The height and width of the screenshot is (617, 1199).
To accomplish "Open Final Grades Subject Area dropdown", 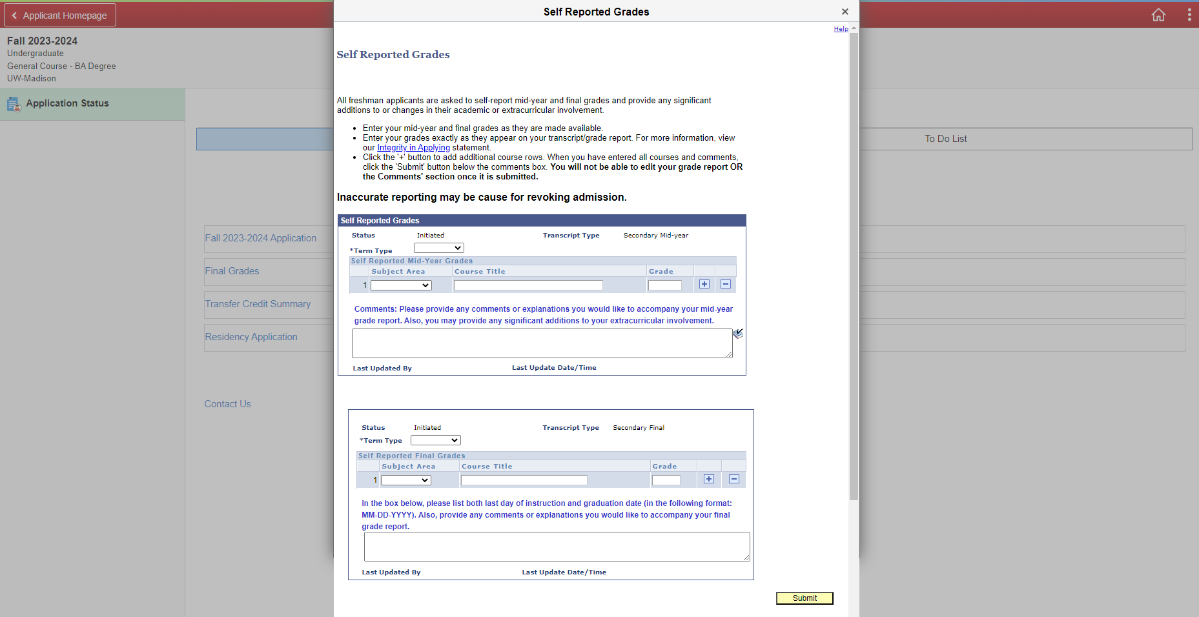I will pos(406,480).
